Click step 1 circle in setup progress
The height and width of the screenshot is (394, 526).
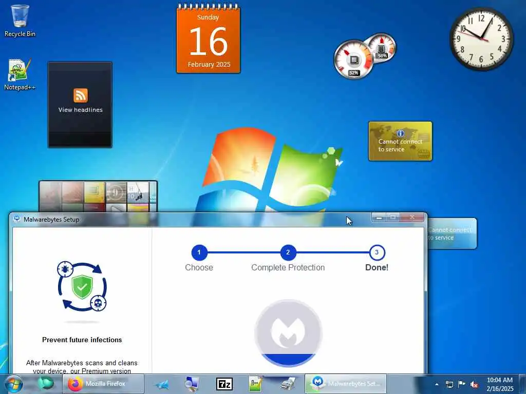click(x=199, y=252)
